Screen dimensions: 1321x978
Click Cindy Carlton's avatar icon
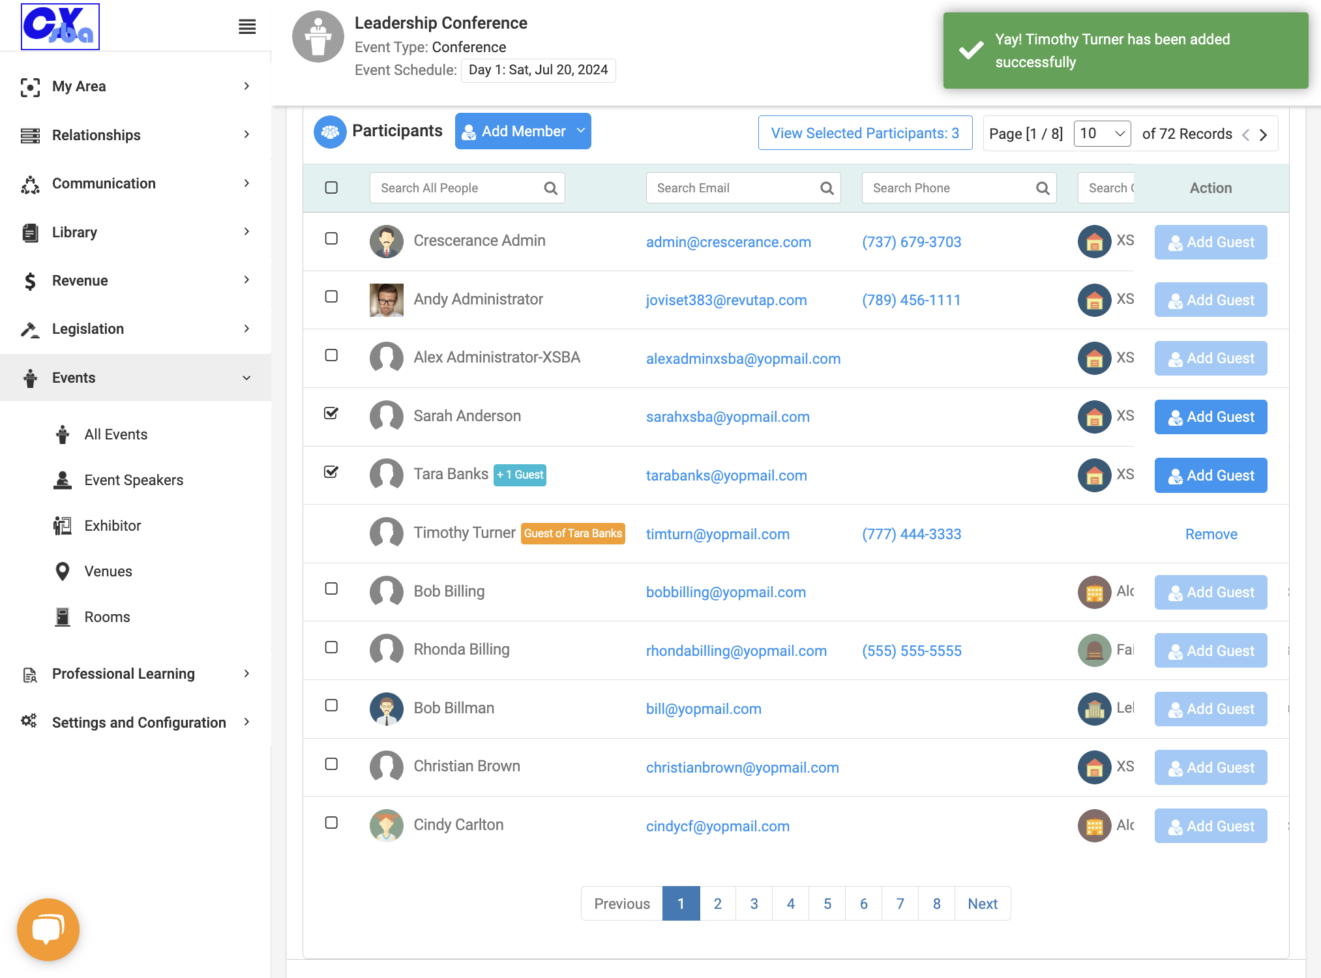387,825
